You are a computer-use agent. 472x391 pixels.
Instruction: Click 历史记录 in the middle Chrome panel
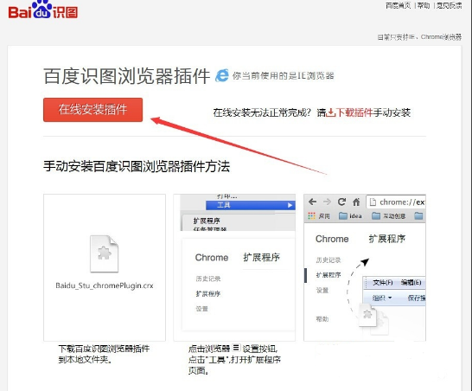tap(208, 279)
